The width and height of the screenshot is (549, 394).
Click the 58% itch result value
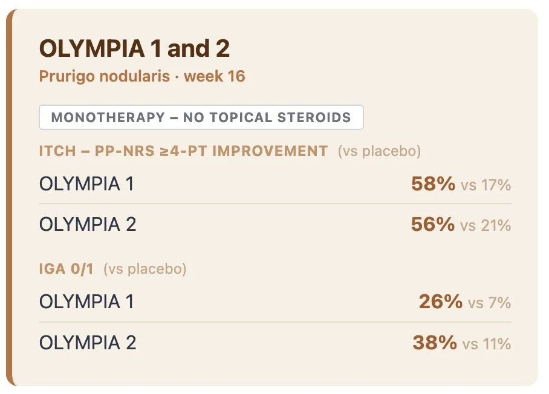point(433,184)
